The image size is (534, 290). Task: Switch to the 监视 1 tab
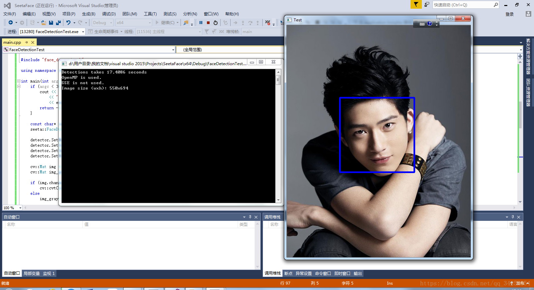pos(49,273)
